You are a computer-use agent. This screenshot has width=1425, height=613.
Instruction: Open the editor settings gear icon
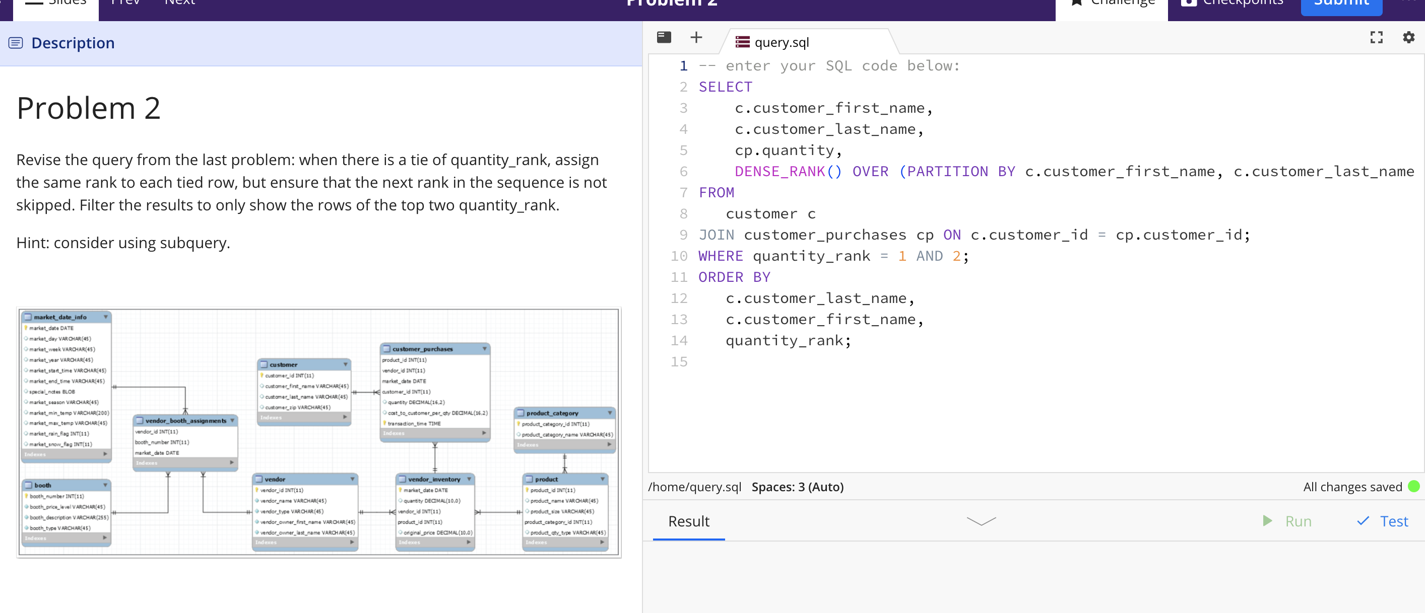click(x=1407, y=38)
